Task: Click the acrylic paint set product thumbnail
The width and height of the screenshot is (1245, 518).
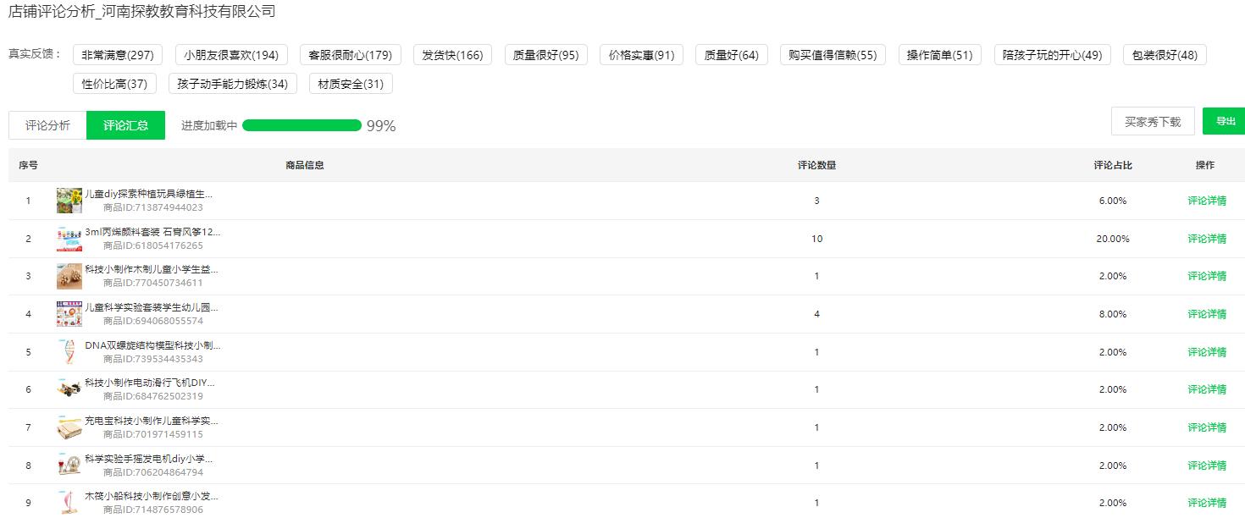Action: point(69,239)
